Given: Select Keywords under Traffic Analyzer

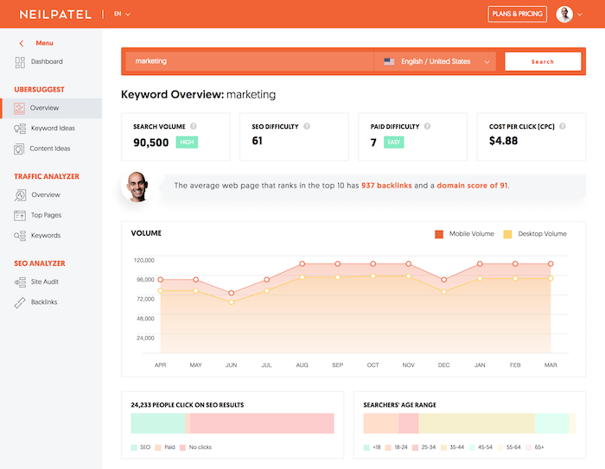Looking at the screenshot, I should [46, 235].
